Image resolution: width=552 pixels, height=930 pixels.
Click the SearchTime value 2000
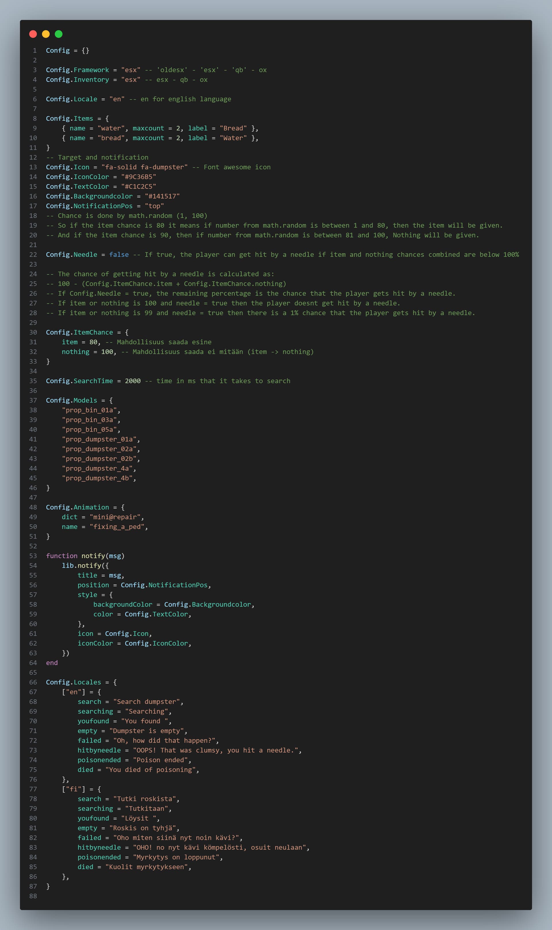133,381
